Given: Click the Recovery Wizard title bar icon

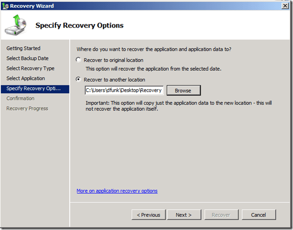Looking at the screenshot, I should click(5, 6).
